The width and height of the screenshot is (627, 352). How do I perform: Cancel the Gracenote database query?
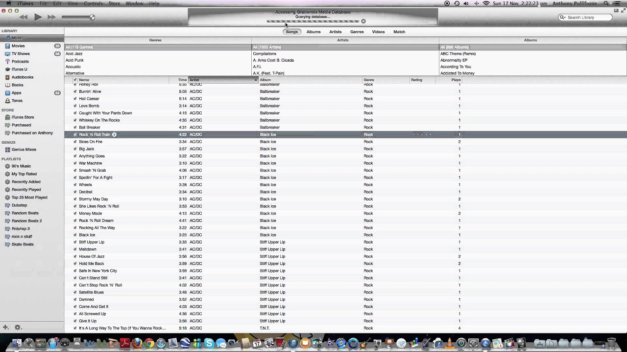(x=363, y=21)
